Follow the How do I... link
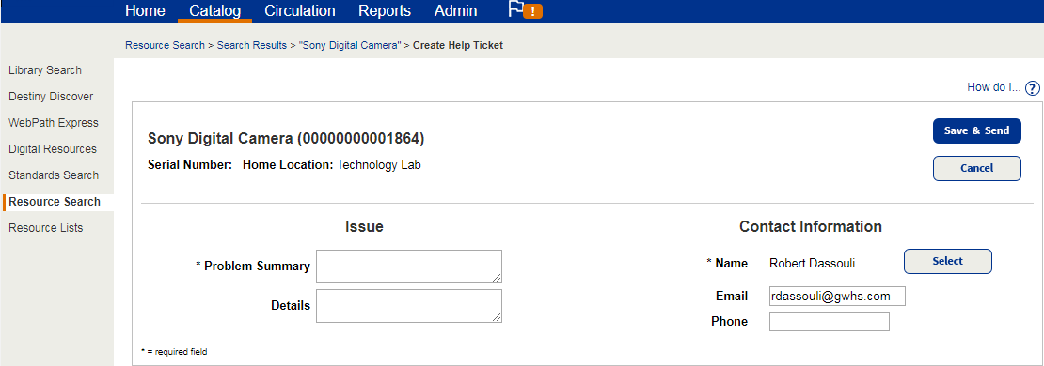Screen dimensions: 1044x366 click(x=993, y=87)
